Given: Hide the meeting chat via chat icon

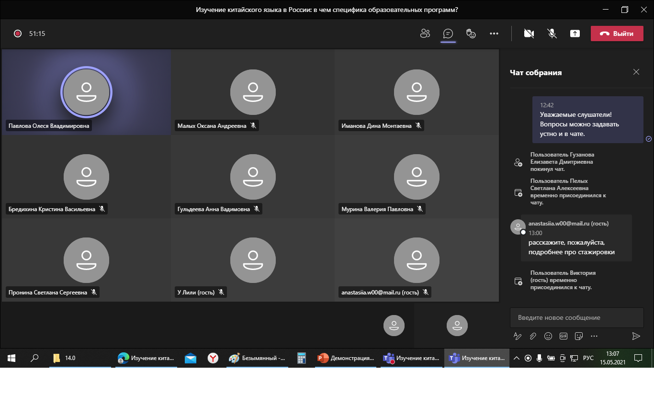Looking at the screenshot, I should [448, 34].
